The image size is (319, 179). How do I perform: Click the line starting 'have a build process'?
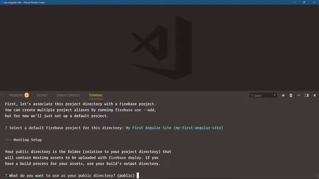82,164
